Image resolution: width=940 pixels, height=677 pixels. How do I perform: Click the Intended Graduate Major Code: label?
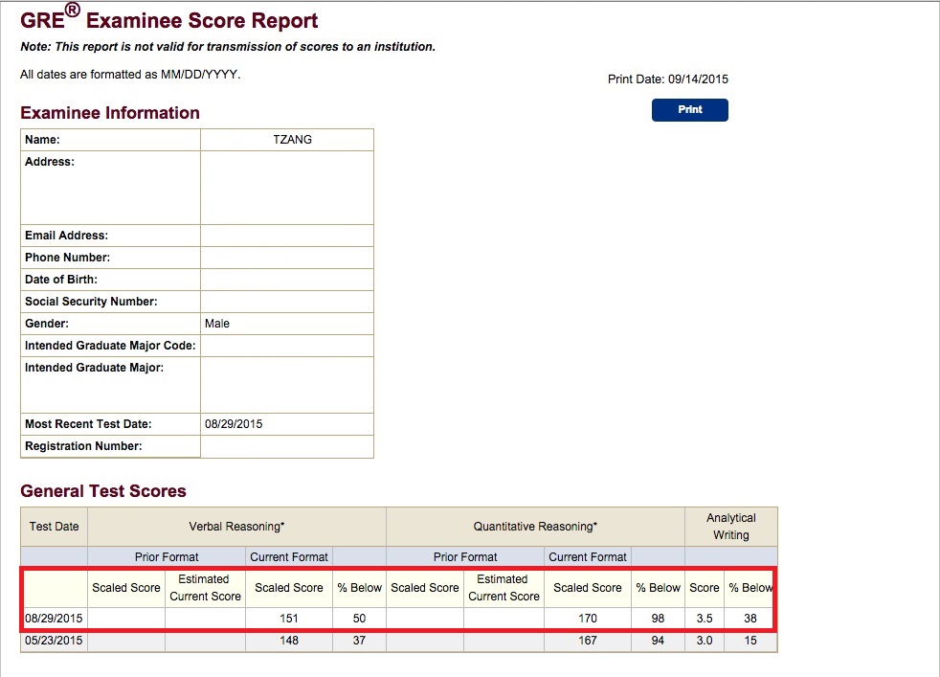[x=110, y=346]
